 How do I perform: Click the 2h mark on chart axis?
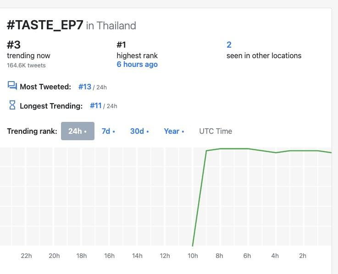(303, 256)
